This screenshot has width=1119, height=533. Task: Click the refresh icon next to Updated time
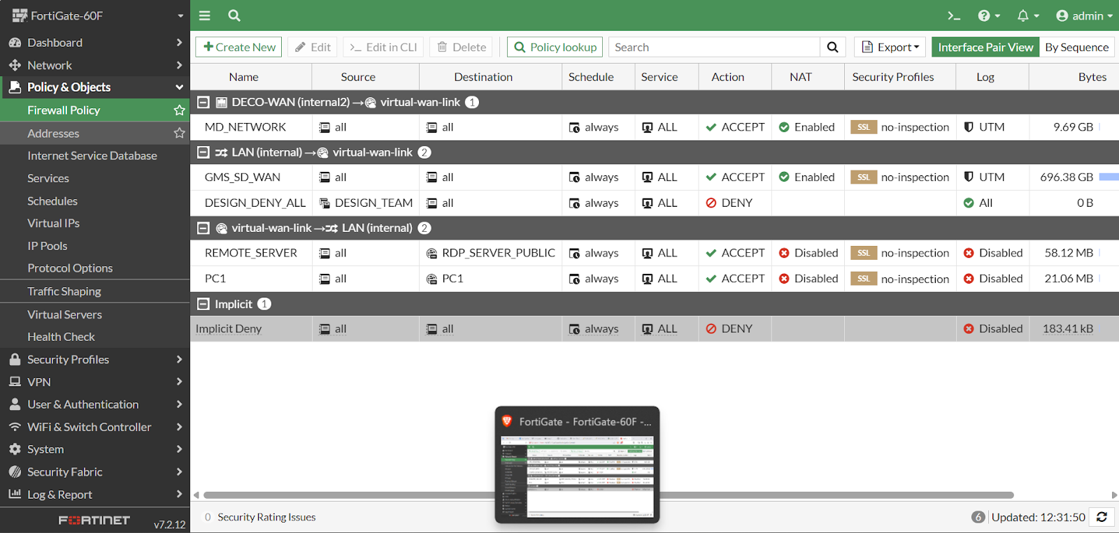[1102, 517]
